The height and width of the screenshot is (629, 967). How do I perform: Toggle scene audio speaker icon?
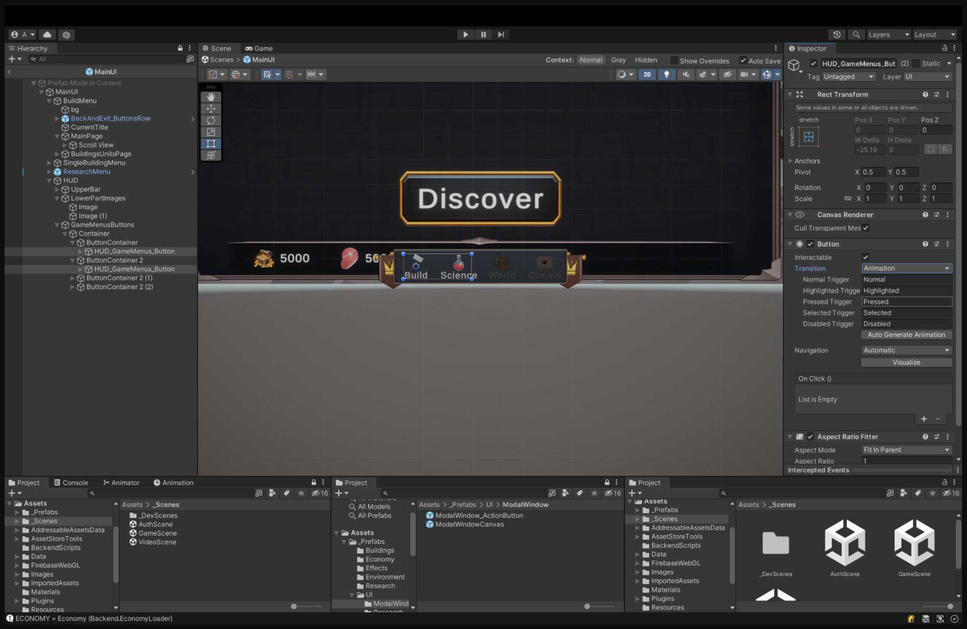click(686, 74)
